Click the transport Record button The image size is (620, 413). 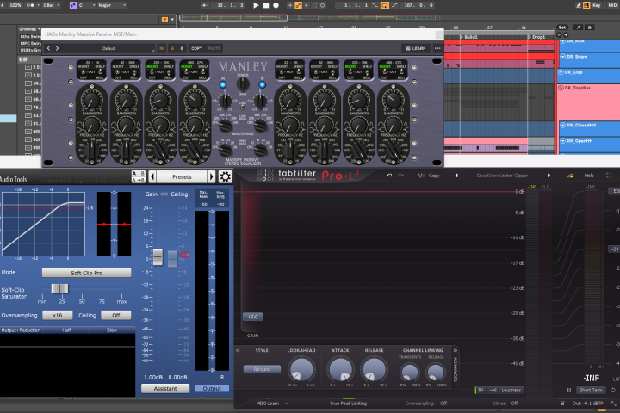pyautogui.click(x=276, y=5)
